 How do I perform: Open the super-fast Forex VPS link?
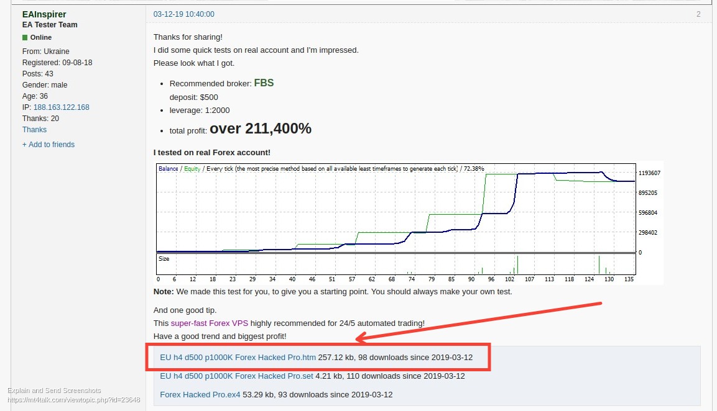[210, 323]
